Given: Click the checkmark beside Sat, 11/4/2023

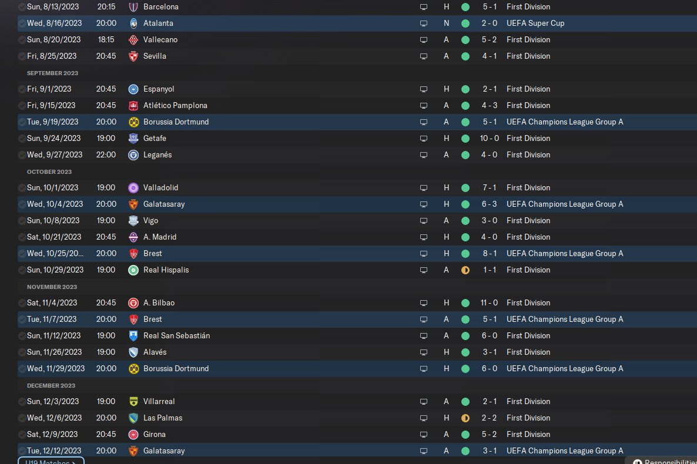Looking at the screenshot, I should [22, 303].
